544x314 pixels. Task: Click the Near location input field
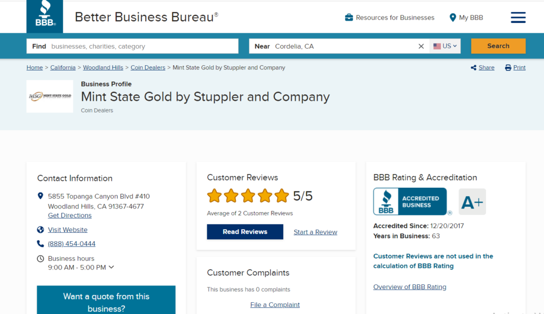tap(339, 46)
